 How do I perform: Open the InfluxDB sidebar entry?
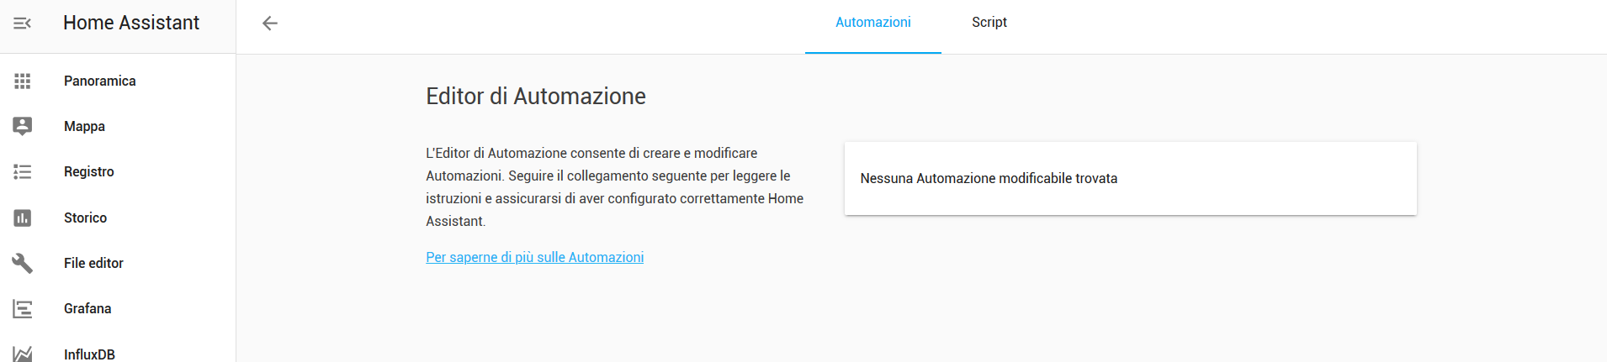pyautogui.click(x=89, y=354)
